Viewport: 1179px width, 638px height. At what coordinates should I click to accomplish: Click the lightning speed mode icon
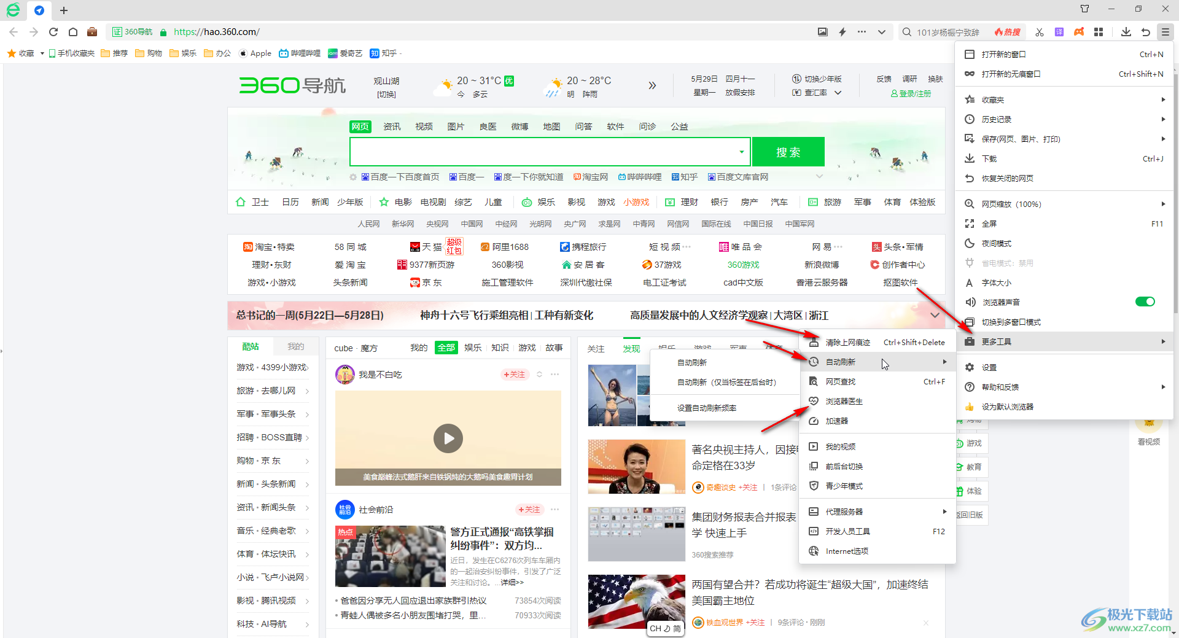[x=842, y=32]
